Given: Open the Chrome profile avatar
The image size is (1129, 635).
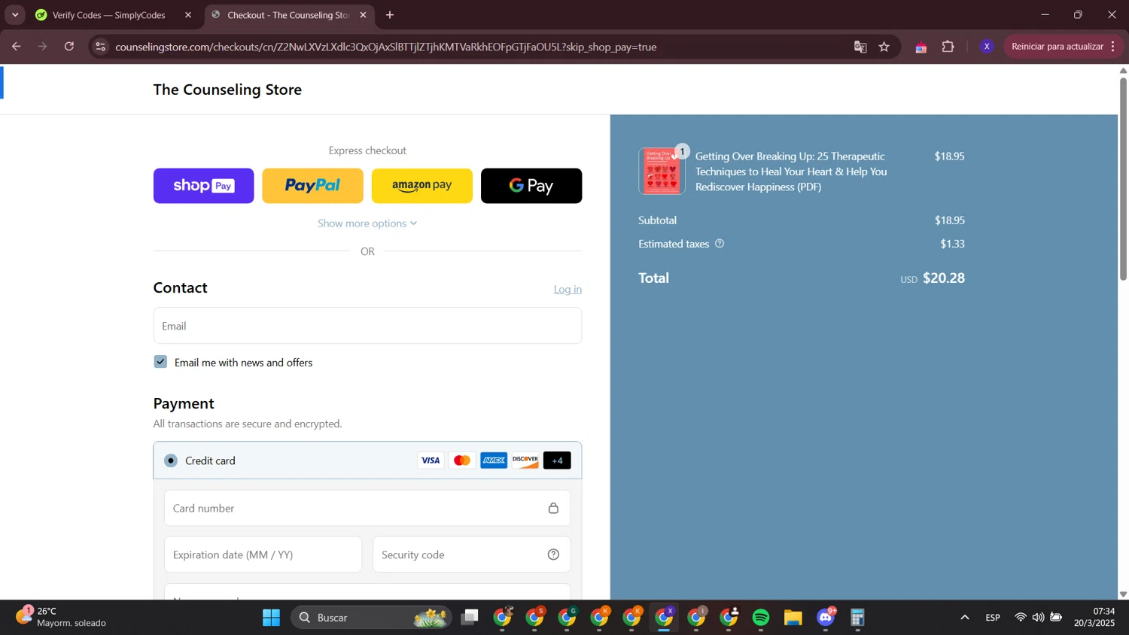Looking at the screenshot, I should coord(987,47).
